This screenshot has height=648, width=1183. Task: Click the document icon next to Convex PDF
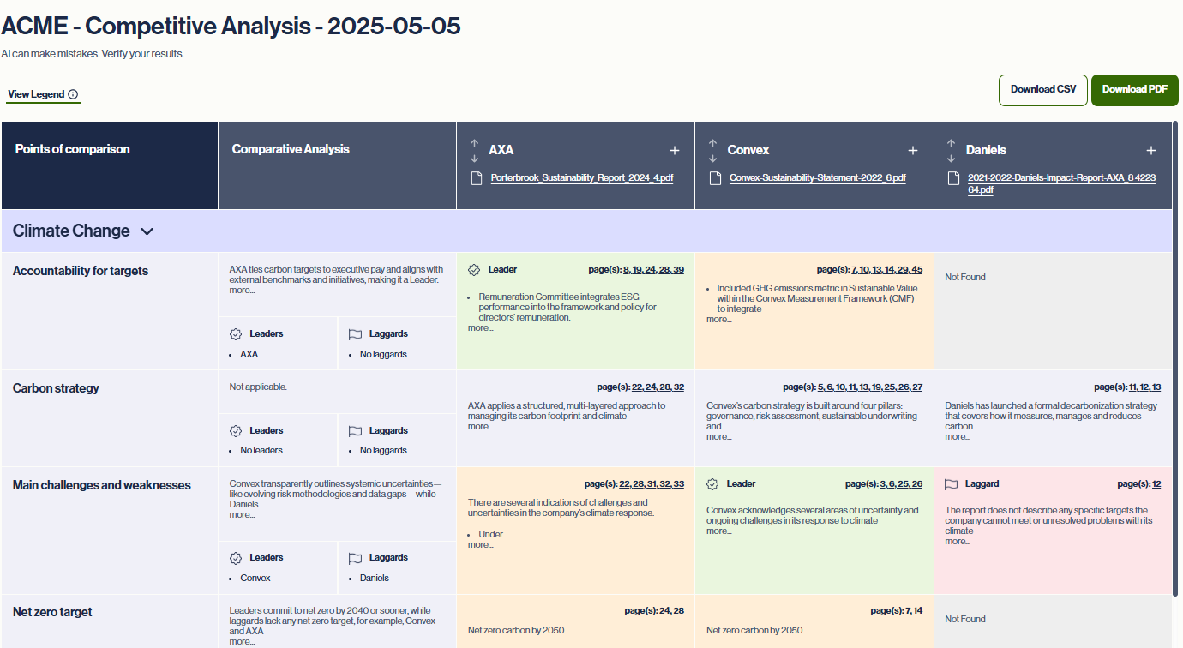point(714,178)
